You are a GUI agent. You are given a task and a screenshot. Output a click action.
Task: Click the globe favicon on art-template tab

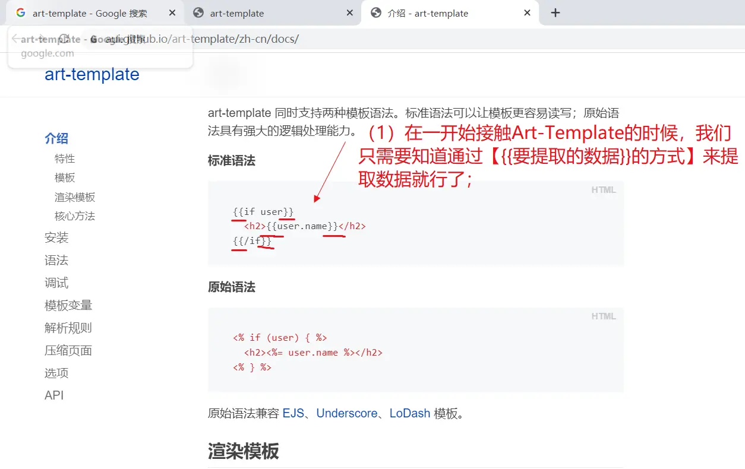click(199, 13)
